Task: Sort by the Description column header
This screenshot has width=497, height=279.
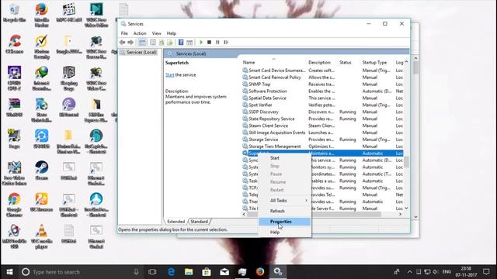Action: point(319,62)
